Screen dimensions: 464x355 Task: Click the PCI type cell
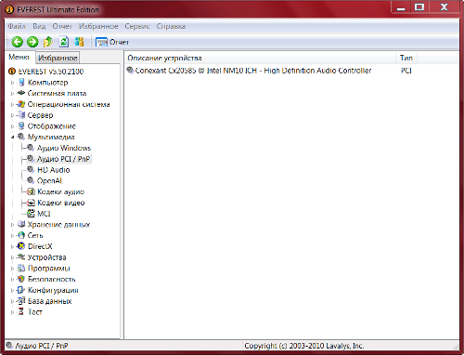(x=406, y=71)
